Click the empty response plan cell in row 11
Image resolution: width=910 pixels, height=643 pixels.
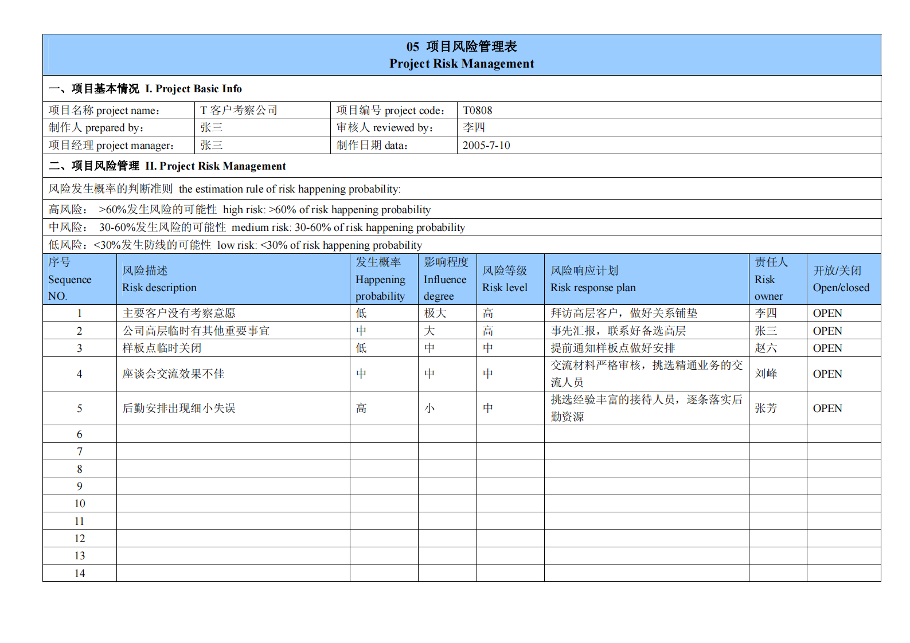pos(646,521)
